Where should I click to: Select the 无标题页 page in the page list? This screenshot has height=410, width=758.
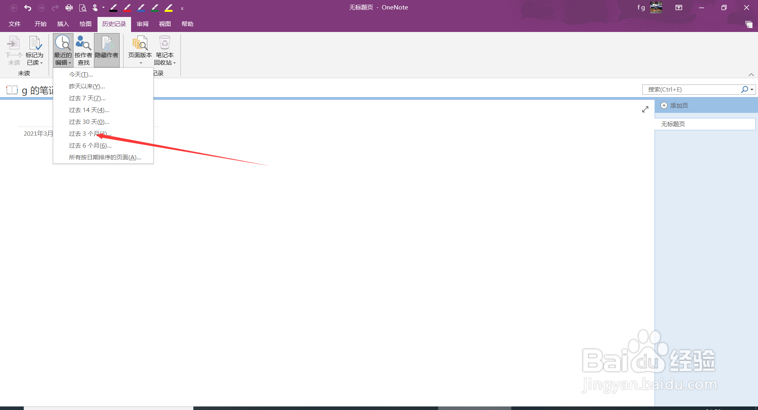[x=705, y=124]
